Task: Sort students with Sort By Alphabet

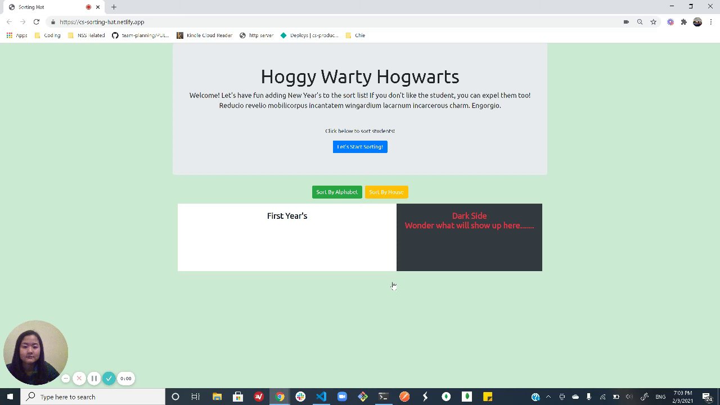Action: click(337, 192)
